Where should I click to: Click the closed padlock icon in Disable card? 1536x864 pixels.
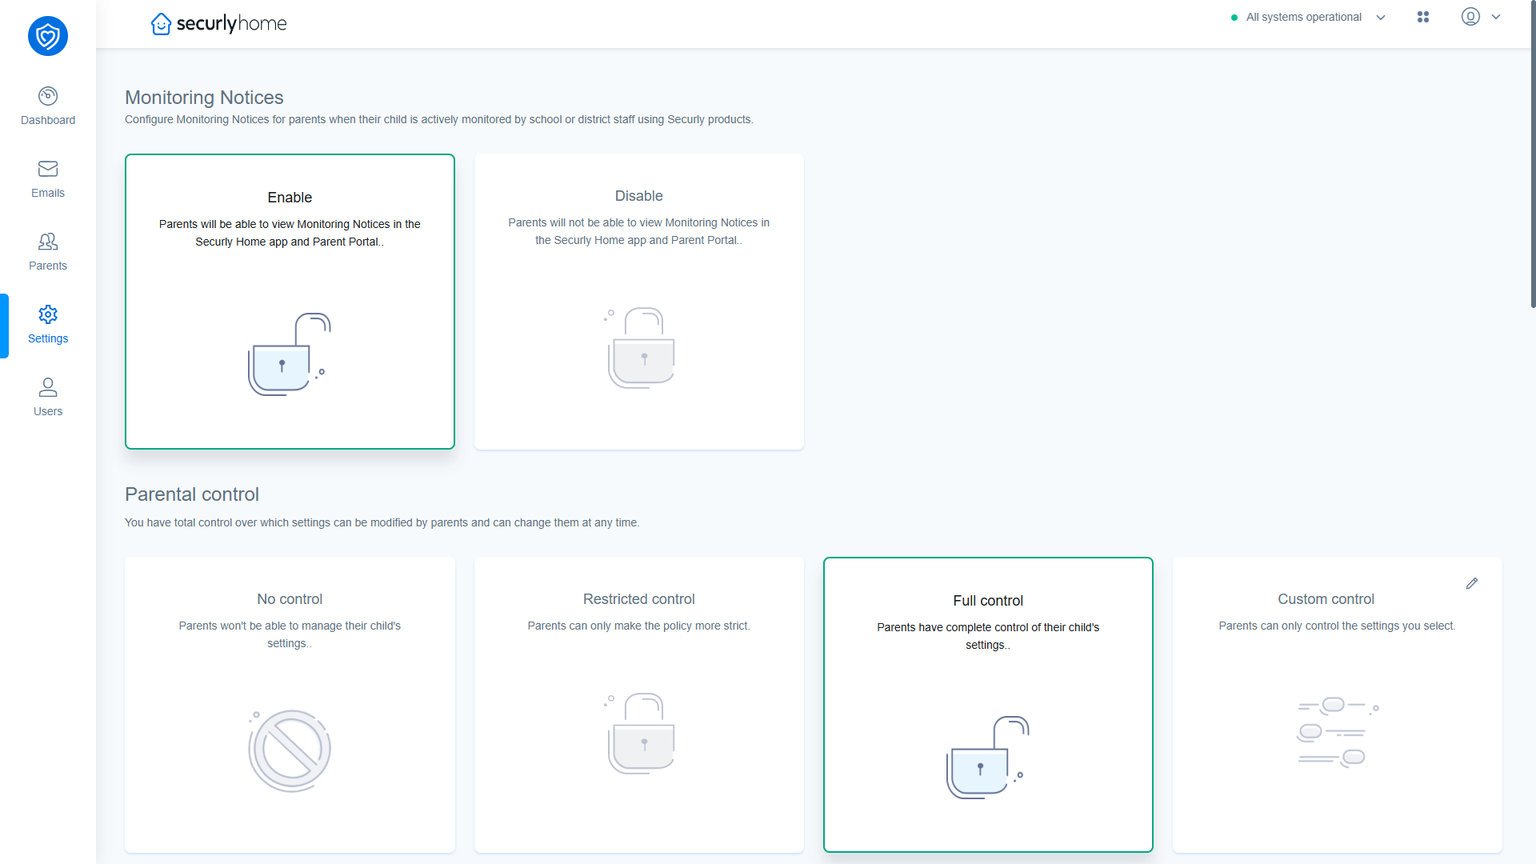point(640,348)
